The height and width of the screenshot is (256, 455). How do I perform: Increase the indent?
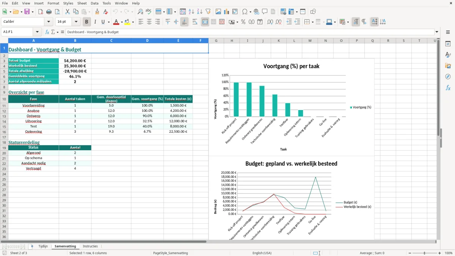[289, 22]
